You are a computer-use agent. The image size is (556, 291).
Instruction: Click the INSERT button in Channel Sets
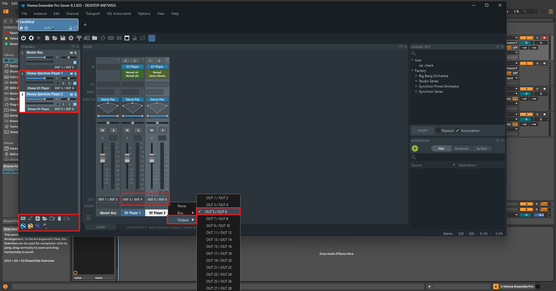click(422, 131)
